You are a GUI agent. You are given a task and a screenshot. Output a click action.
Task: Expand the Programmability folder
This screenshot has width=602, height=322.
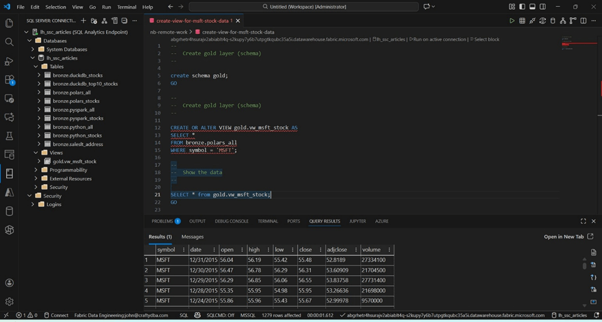36,170
